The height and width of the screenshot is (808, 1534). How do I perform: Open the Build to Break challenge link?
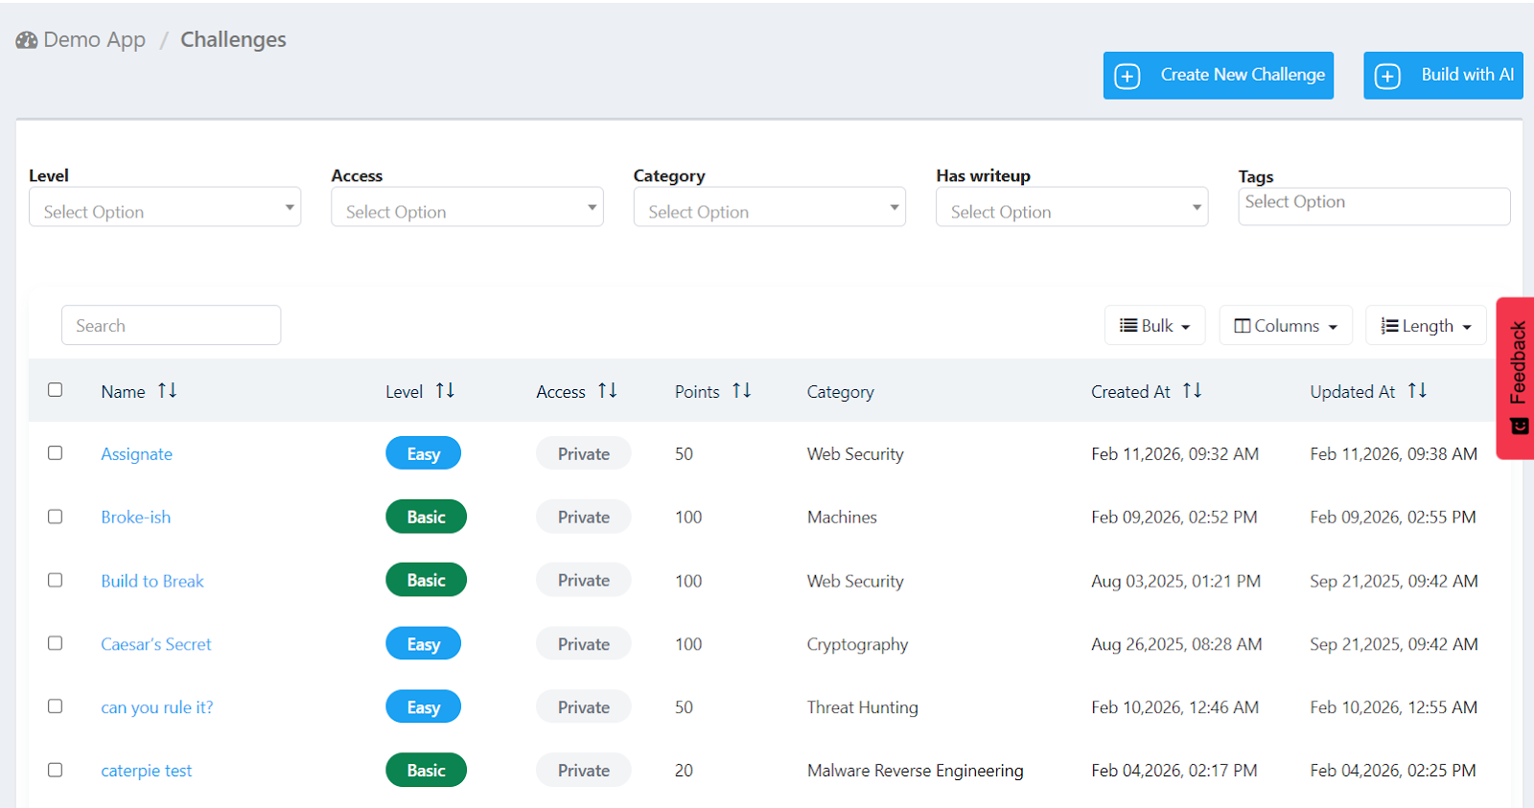point(152,581)
